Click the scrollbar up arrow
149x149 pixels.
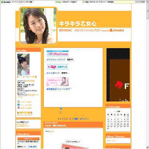(147, 2)
